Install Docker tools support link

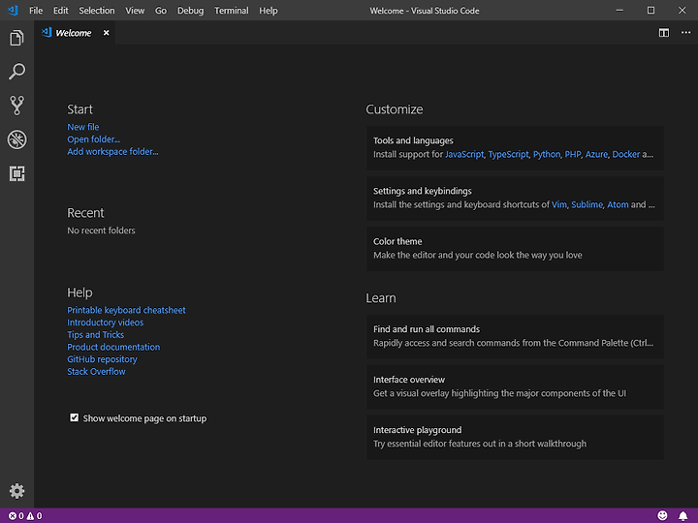pyautogui.click(x=626, y=154)
